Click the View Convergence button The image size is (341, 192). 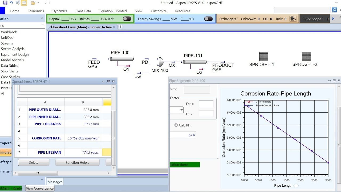[40, 188]
